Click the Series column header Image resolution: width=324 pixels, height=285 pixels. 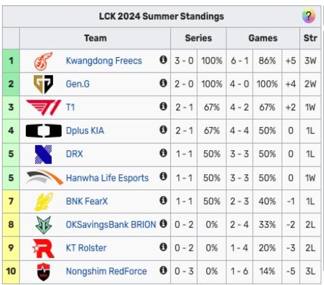198,38
